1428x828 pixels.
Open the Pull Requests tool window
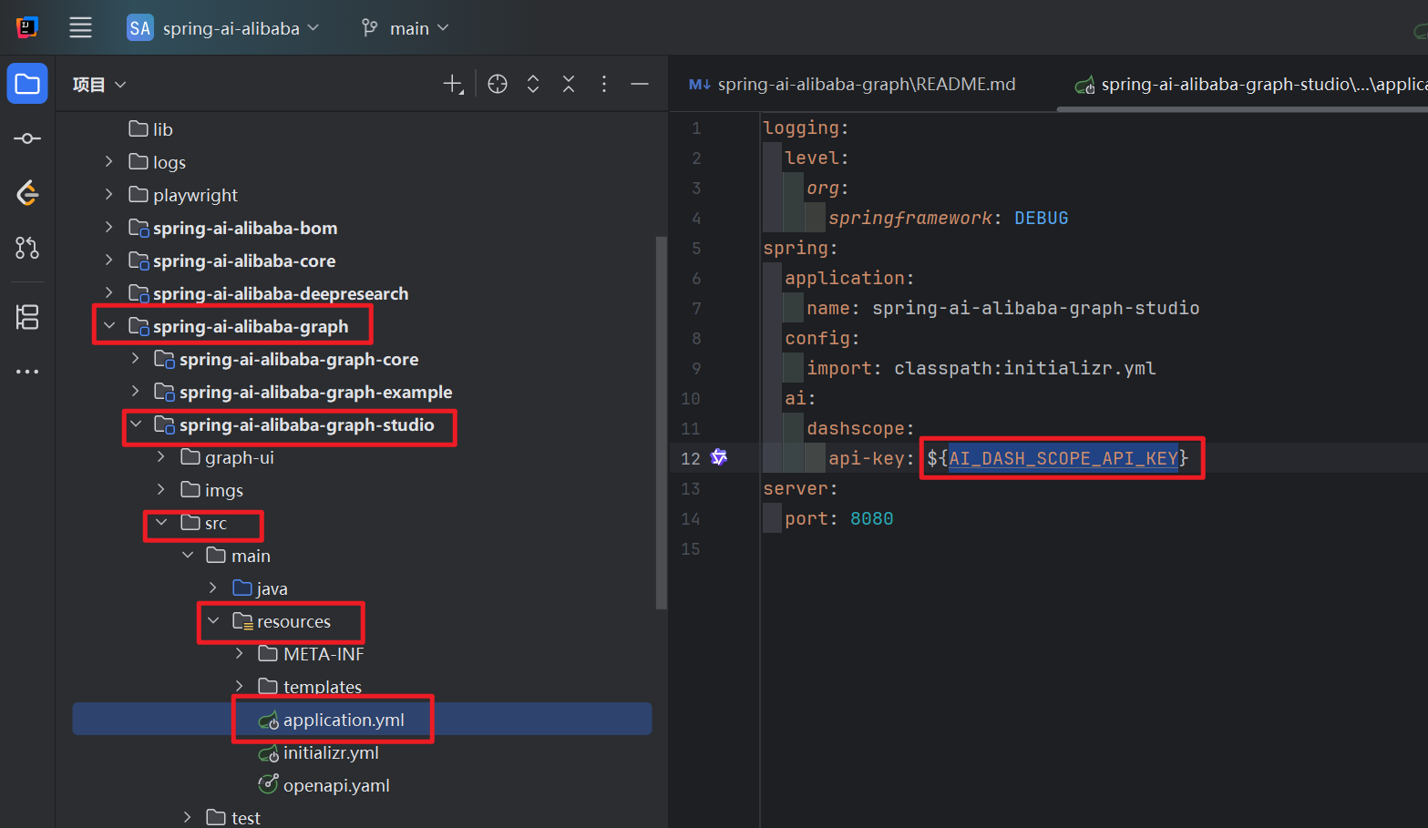pyautogui.click(x=27, y=248)
